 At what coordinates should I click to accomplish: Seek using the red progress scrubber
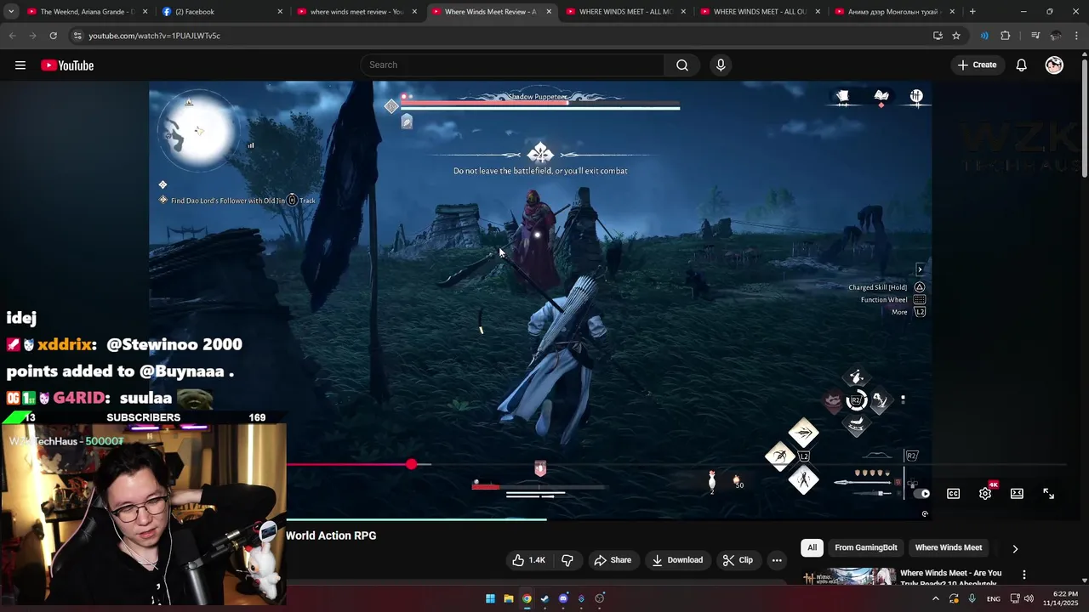[412, 464]
